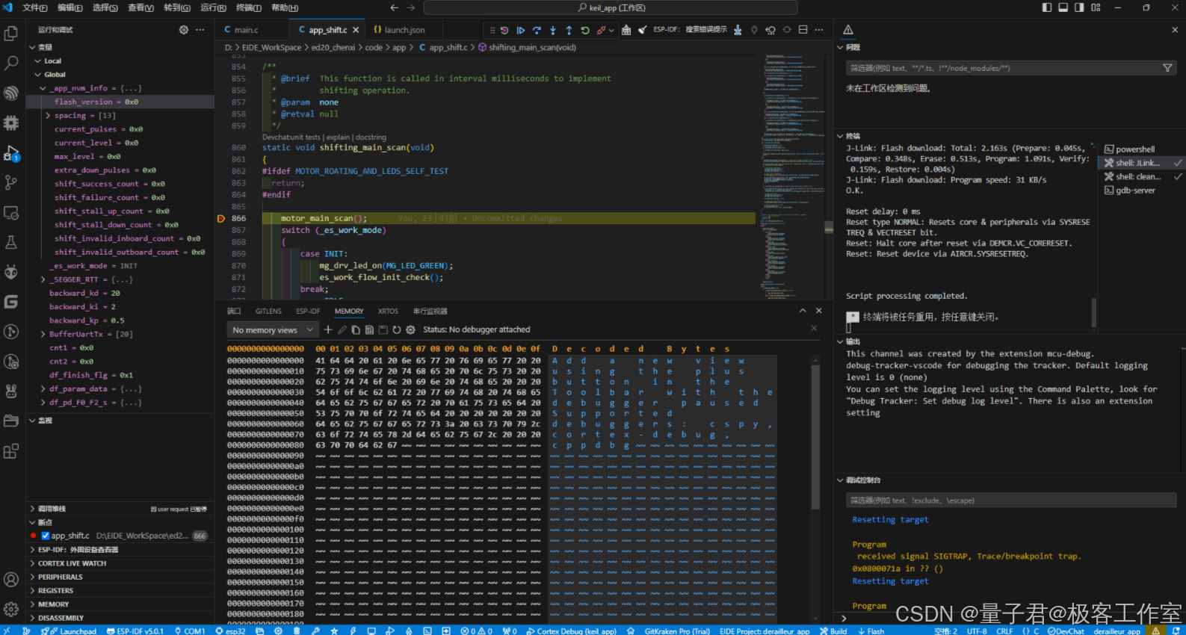Toggle the app_shift.c breakpoint checkbox

point(45,536)
